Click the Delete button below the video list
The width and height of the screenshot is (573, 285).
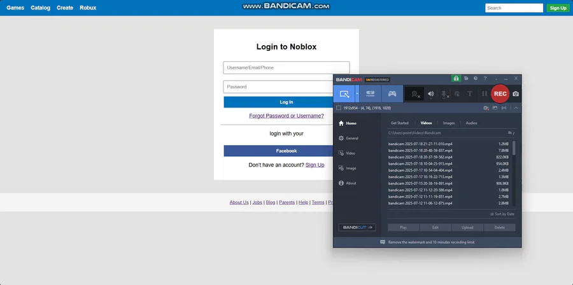coord(500,227)
